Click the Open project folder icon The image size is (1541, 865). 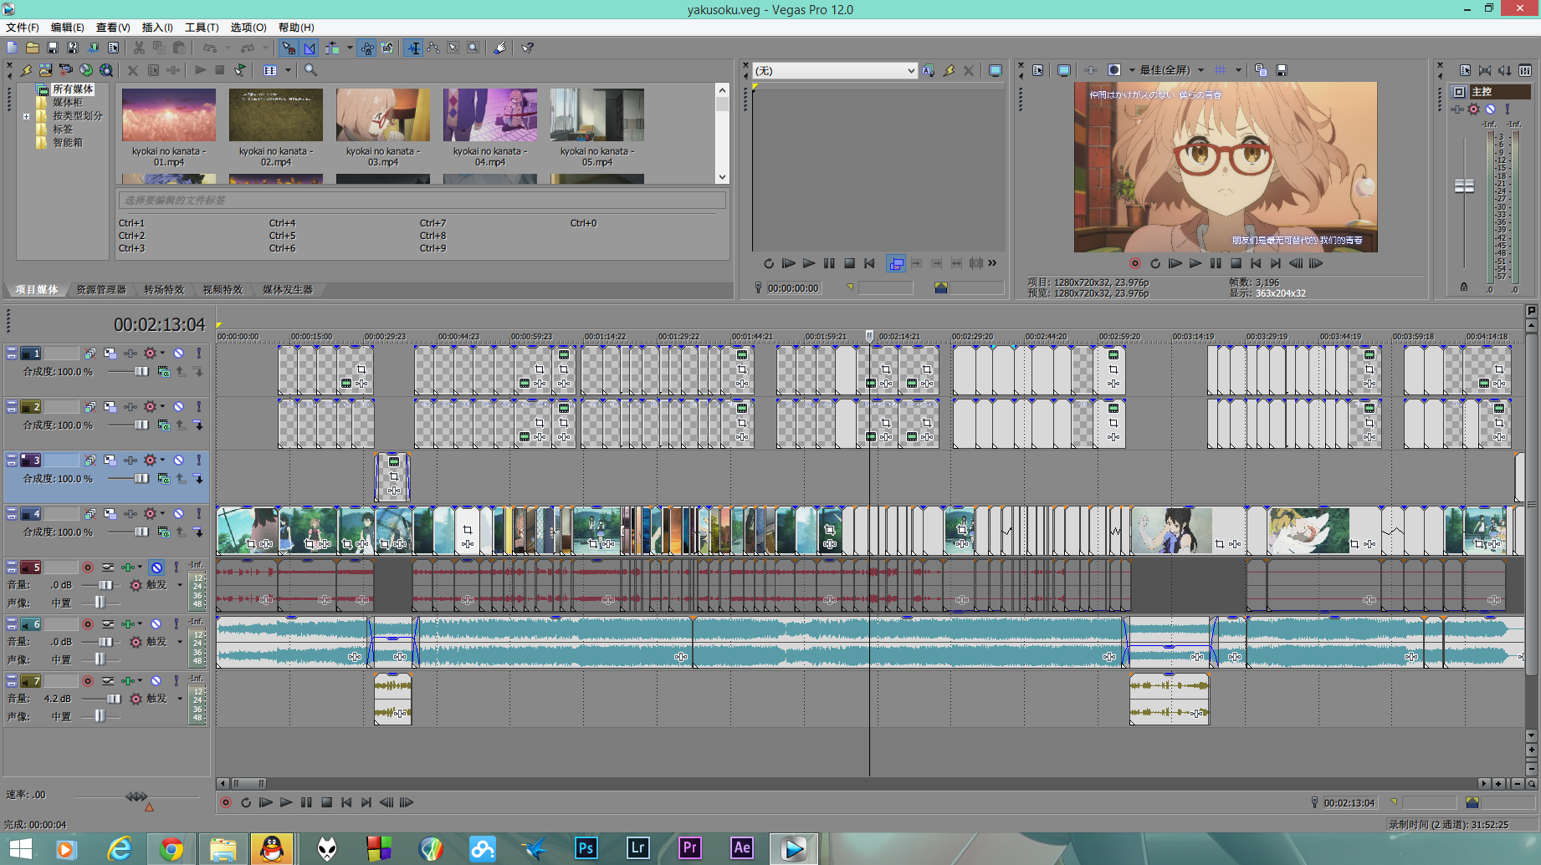click(33, 48)
